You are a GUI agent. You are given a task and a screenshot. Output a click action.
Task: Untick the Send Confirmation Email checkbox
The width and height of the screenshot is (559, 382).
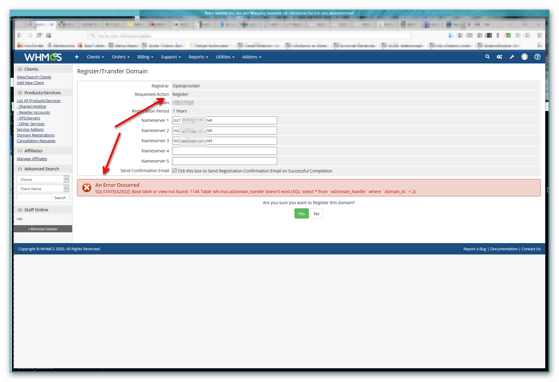coord(175,170)
